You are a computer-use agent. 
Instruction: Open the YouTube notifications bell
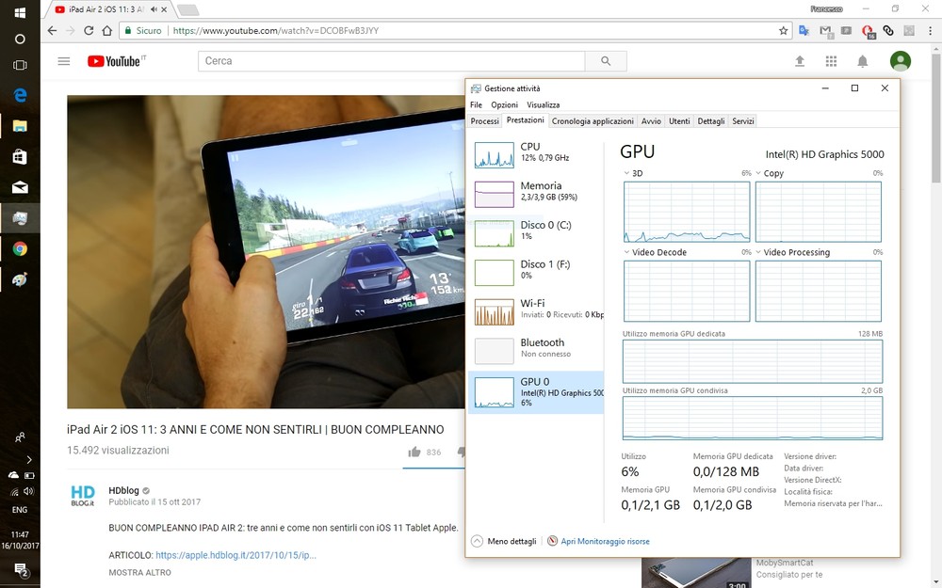(862, 61)
